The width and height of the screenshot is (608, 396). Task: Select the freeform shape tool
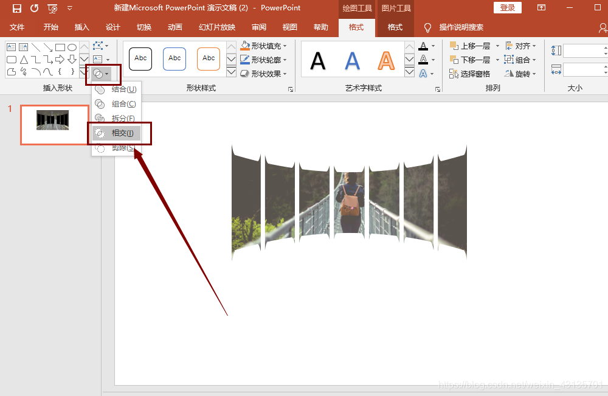[x=11, y=71]
